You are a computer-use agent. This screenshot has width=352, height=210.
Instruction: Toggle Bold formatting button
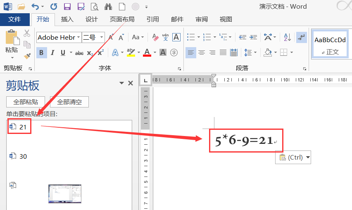click(x=41, y=53)
